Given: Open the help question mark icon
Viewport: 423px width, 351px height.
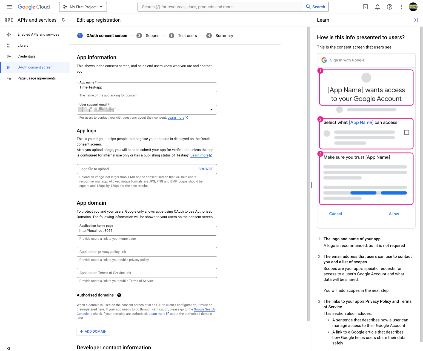Looking at the screenshot, I should point(390,7).
